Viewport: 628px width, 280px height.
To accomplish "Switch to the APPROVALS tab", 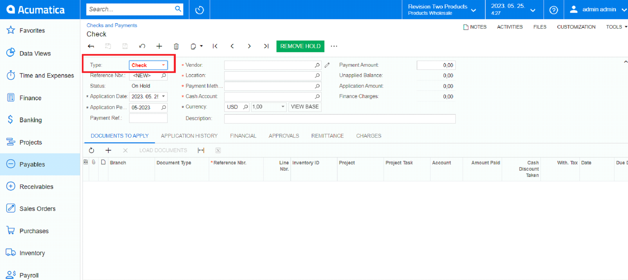I will (x=284, y=136).
